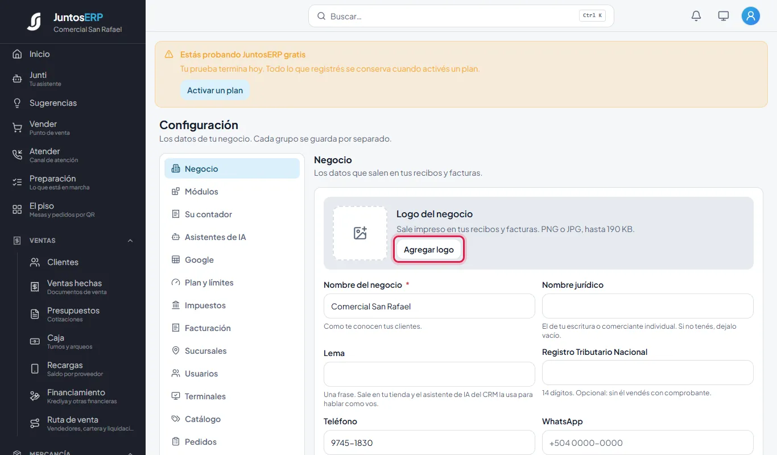Click the El piso grid icon
777x455 pixels.
[17, 210]
